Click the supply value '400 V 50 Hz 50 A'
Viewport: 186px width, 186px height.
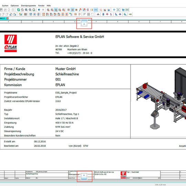[x=64, y=123]
